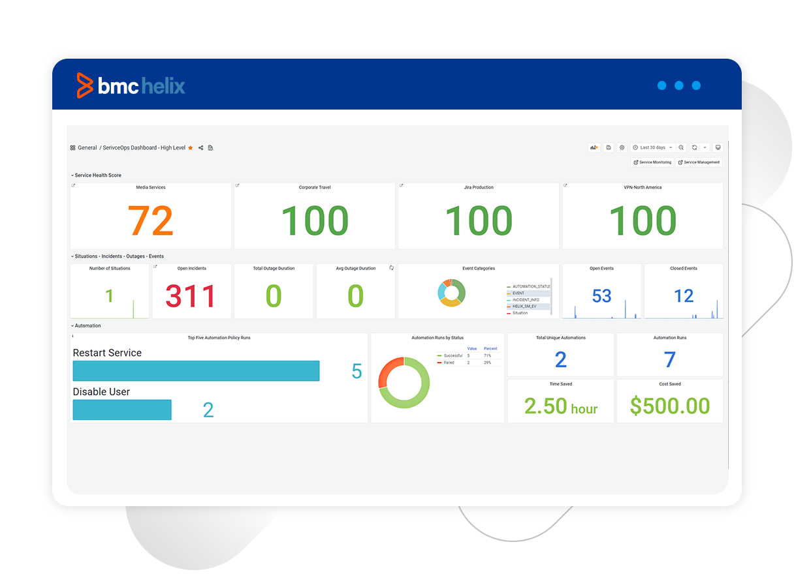
Task: Collapse the Service Health Score row
Action: coord(72,175)
